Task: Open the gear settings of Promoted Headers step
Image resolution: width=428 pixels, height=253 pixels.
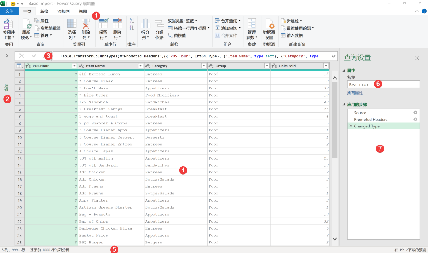Action: click(x=415, y=119)
